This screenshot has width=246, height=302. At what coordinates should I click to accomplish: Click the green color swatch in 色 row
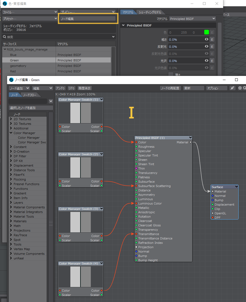tap(206, 32)
